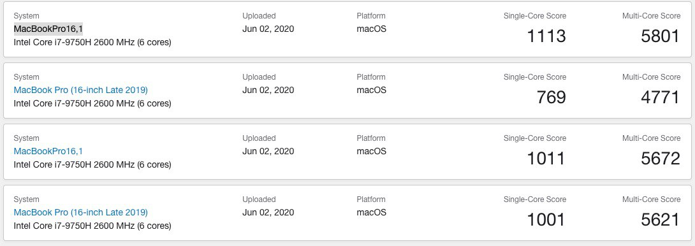Click the multi-core score 4771
This screenshot has width=695, height=246.
[661, 97]
